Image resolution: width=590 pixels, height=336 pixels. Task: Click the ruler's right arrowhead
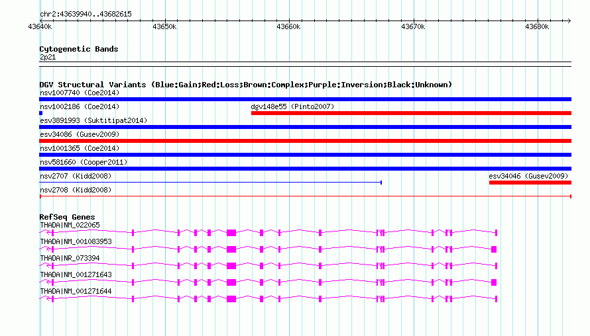point(569,21)
